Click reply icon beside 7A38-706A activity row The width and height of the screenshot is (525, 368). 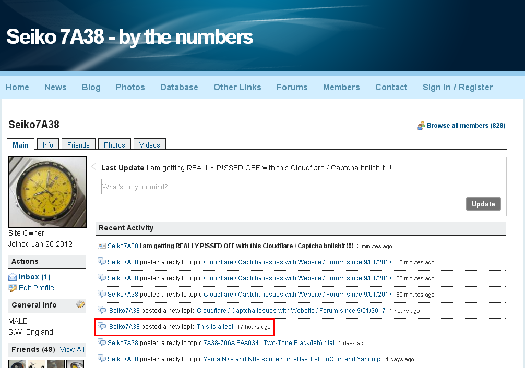coord(101,342)
